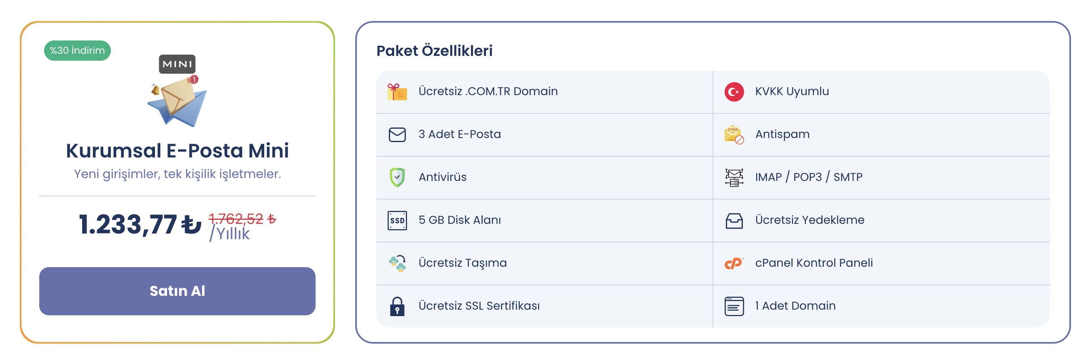Click the orange cPanel logo icon

point(734,263)
